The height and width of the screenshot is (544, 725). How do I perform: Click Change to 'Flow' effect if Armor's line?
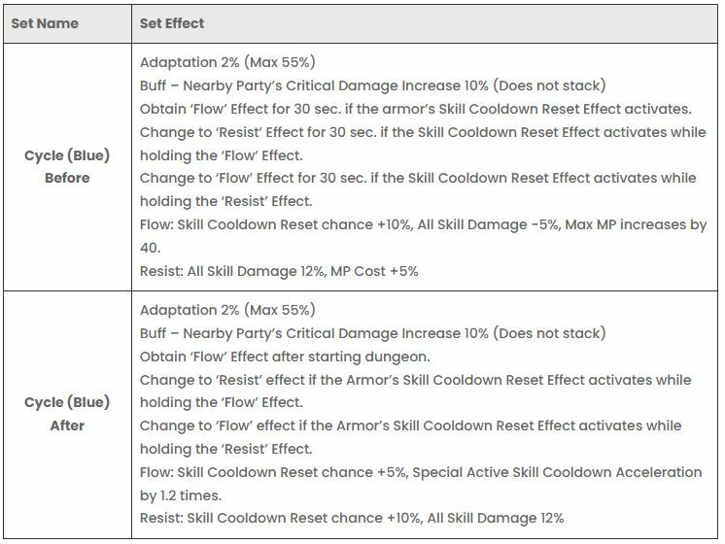pyautogui.click(x=410, y=437)
